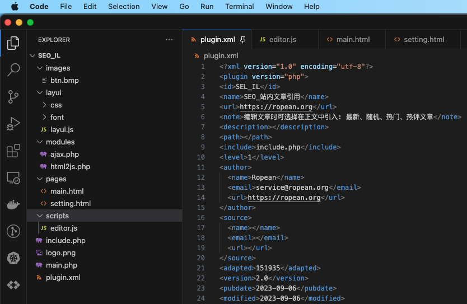Viewport: 467px width, 304px height.
Task: Open Explorer's more actions ellipsis
Action: tap(169, 40)
